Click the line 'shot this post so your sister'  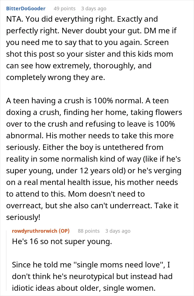[x=90, y=54]
